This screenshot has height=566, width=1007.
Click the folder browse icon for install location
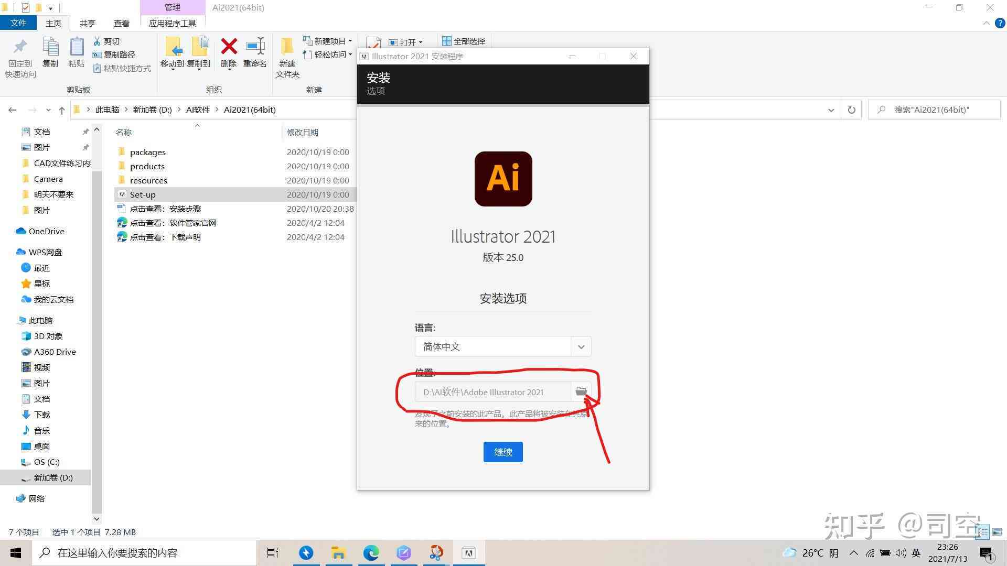coord(581,391)
